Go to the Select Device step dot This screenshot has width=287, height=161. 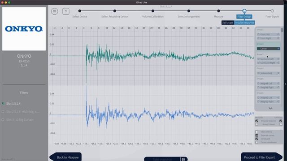point(80,11)
